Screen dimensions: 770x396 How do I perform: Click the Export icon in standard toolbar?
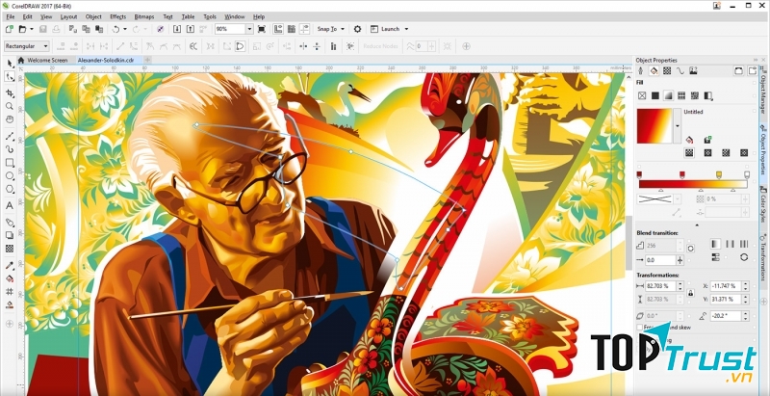[x=191, y=29]
